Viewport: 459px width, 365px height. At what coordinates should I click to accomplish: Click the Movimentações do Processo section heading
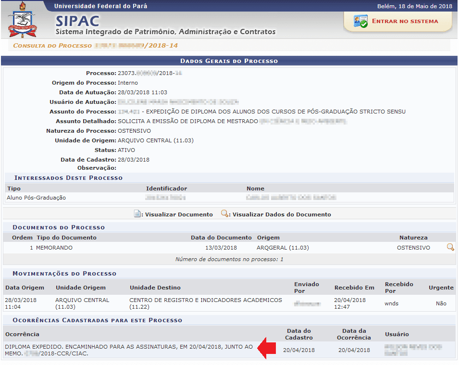point(64,273)
